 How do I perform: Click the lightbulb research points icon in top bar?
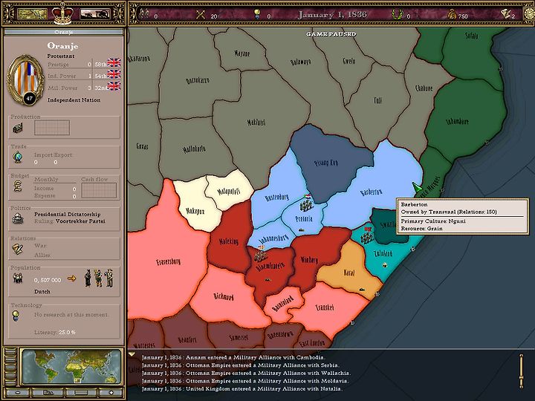257,15
